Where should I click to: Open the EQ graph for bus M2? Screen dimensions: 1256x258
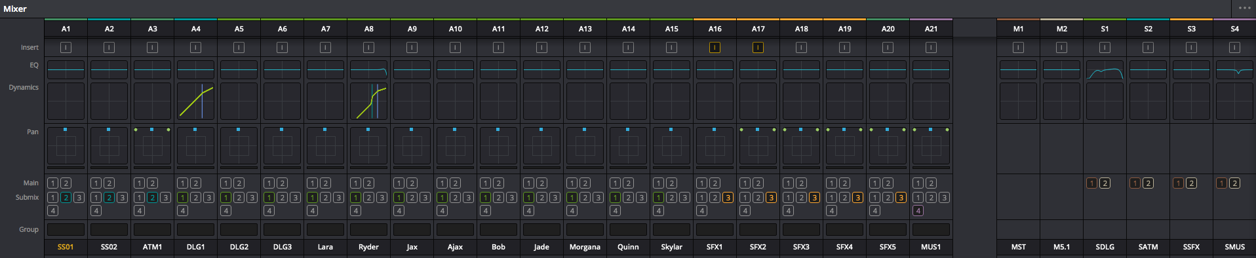[1061, 69]
